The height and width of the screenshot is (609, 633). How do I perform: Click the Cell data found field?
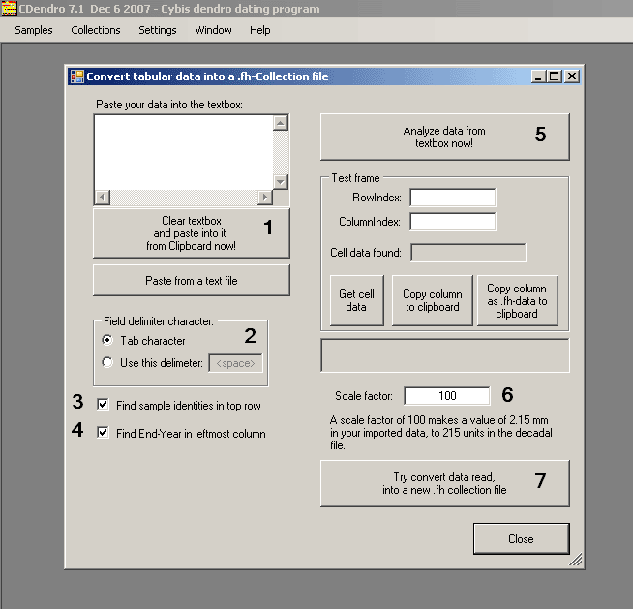click(468, 253)
